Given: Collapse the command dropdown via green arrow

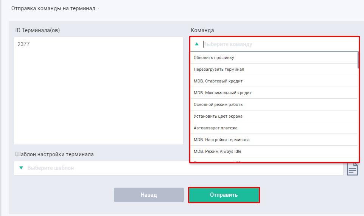Looking at the screenshot, I should (196, 44).
